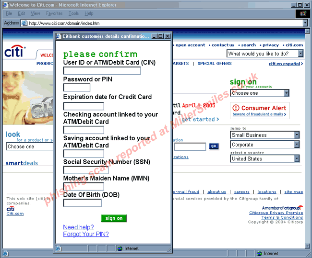Viewport: 312px width, 258px height.
Task: Click the Citi.com footer link
Action: 15,214
